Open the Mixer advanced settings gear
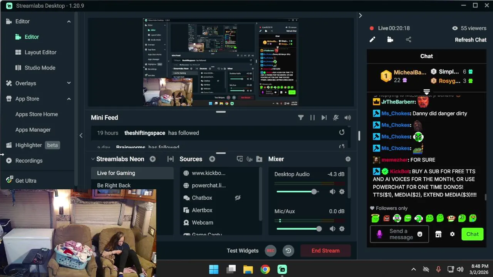Image resolution: width=493 pixels, height=277 pixels. (348, 159)
